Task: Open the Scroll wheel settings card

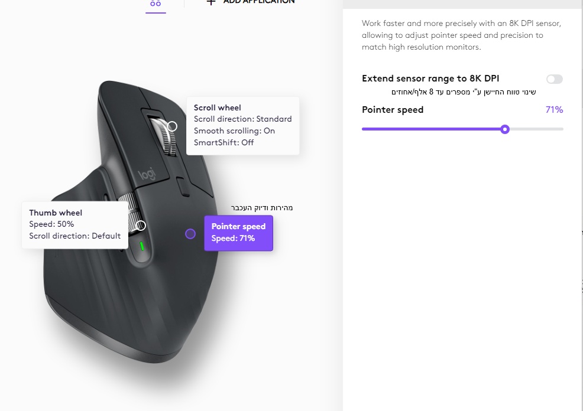Action: click(x=242, y=125)
